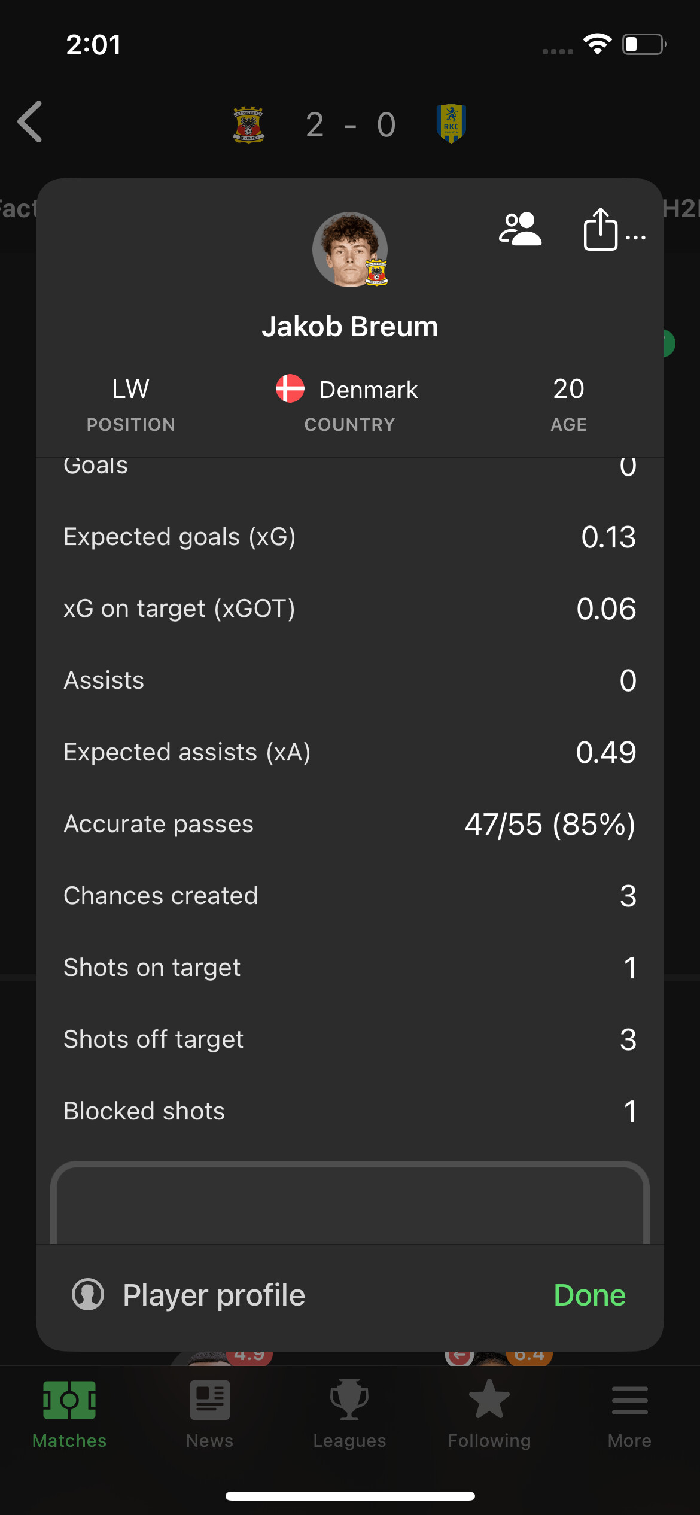Switch to the Matches tab
Image resolution: width=700 pixels, height=1515 pixels.
(x=69, y=1413)
